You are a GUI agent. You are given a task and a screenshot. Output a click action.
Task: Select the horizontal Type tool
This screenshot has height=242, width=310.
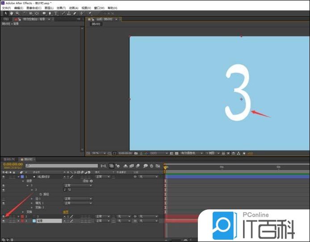click(56, 13)
